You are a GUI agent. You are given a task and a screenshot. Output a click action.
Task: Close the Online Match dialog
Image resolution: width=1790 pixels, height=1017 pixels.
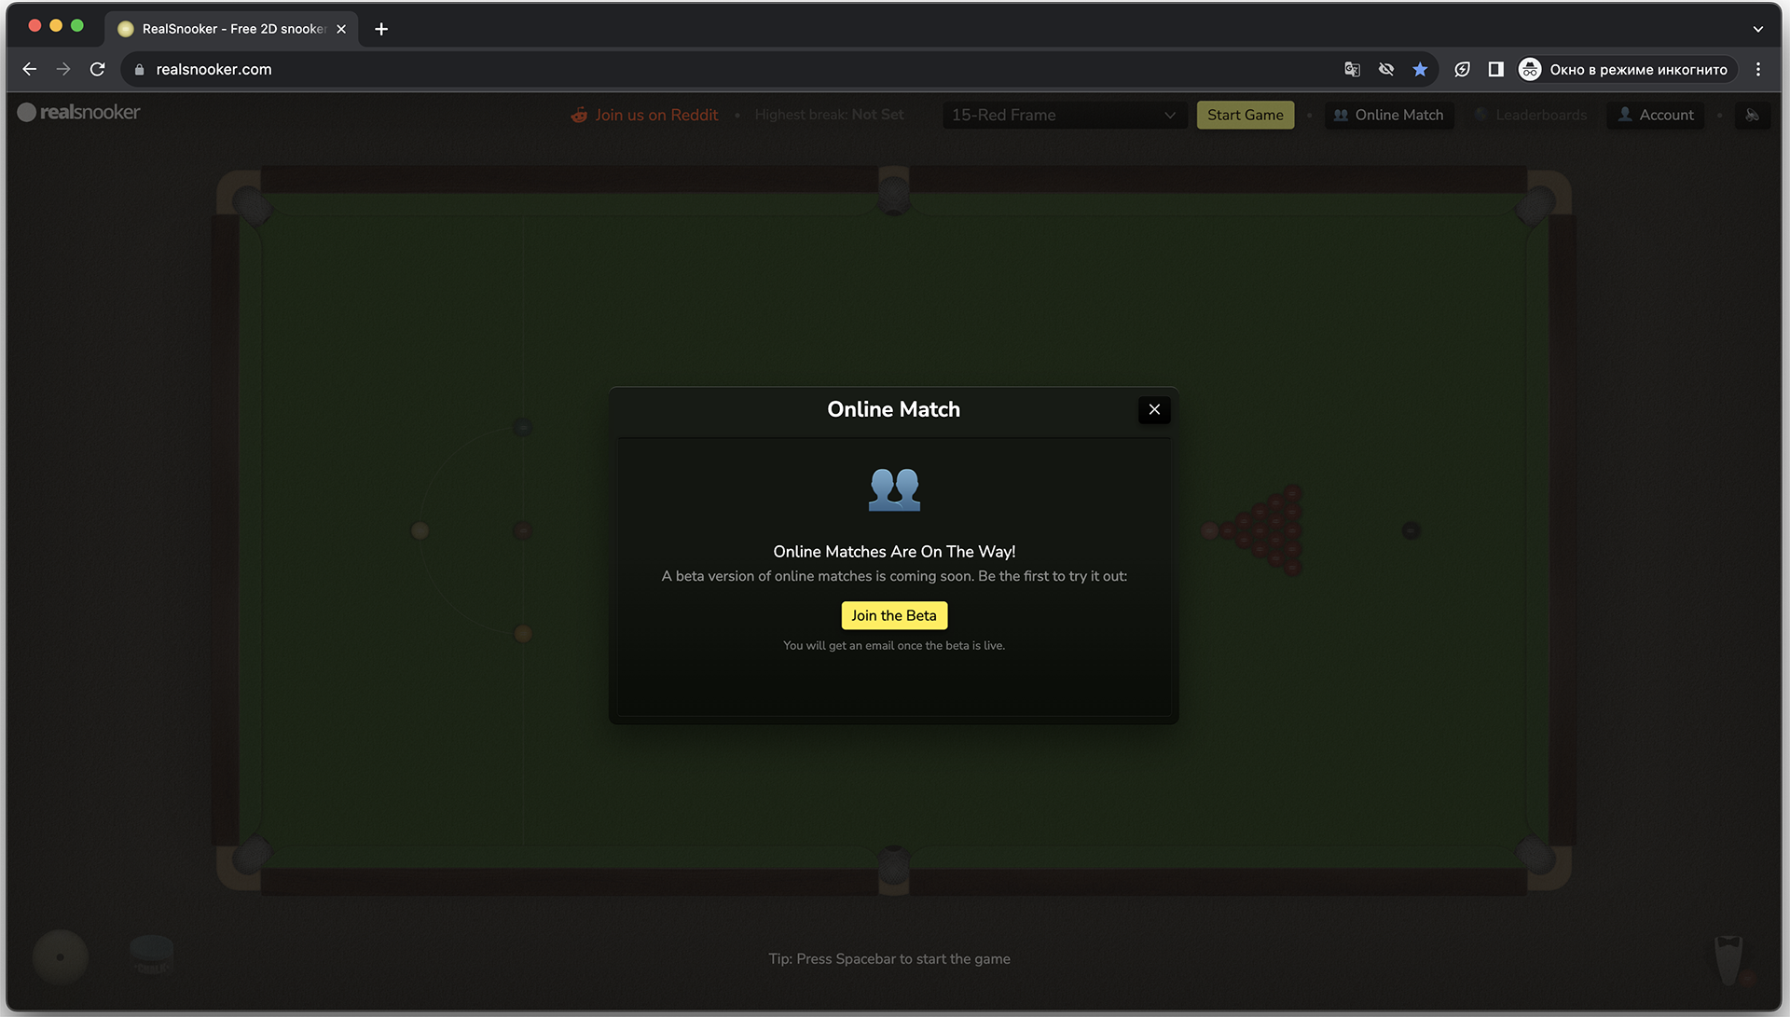1153,408
